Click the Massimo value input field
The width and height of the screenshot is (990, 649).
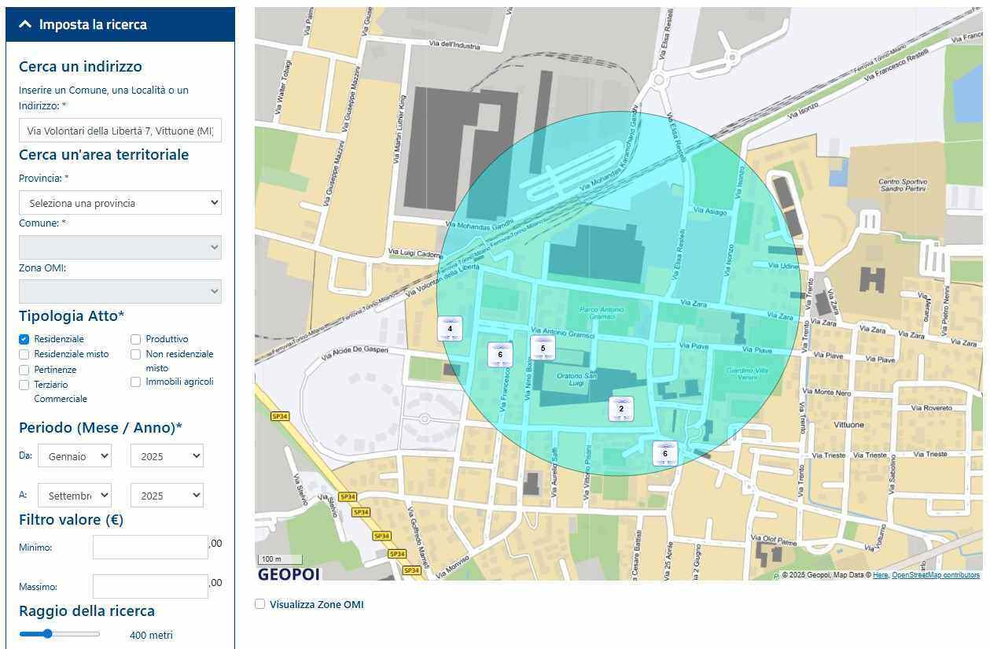click(x=150, y=587)
